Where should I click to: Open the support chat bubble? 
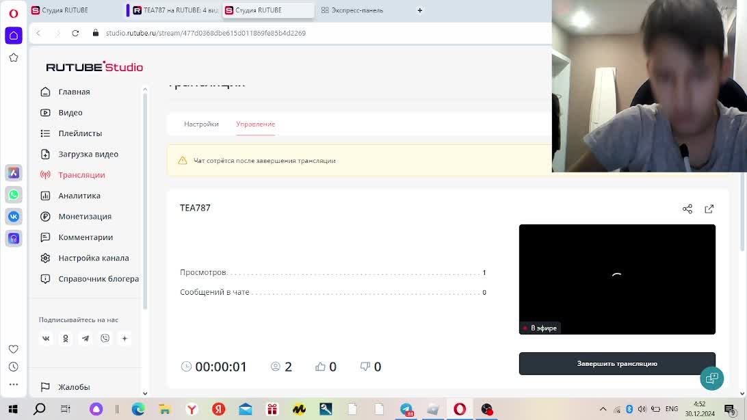(x=711, y=378)
